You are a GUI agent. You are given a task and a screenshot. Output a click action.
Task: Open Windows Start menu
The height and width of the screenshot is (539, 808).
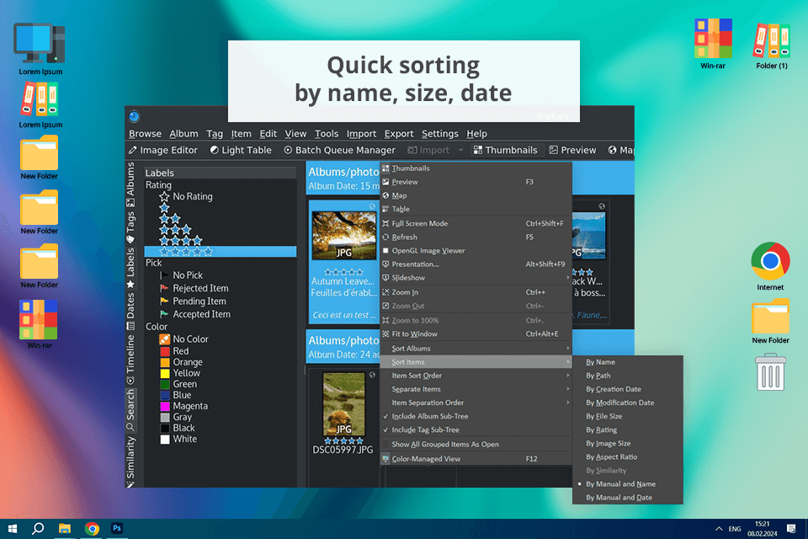[x=13, y=529]
